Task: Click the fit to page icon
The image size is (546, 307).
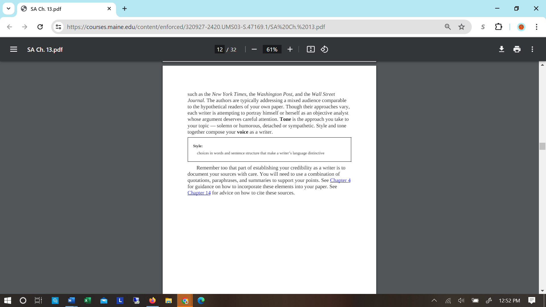Action: click(x=311, y=49)
